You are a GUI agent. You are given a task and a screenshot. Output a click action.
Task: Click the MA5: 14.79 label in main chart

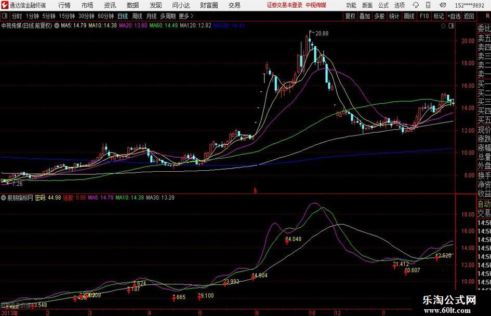[74, 25]
